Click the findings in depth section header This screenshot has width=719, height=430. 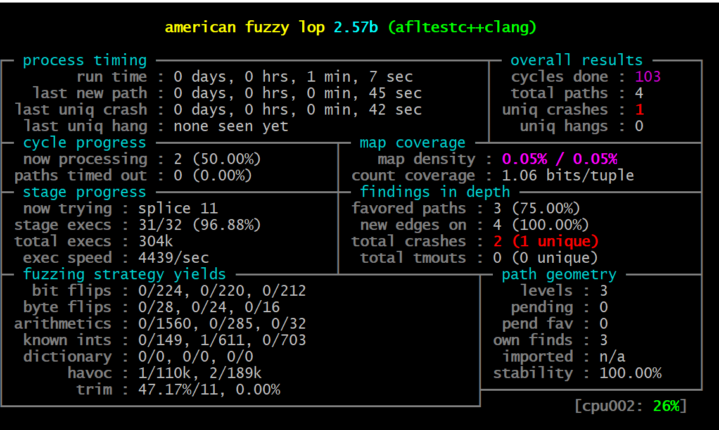coord(435,192)
